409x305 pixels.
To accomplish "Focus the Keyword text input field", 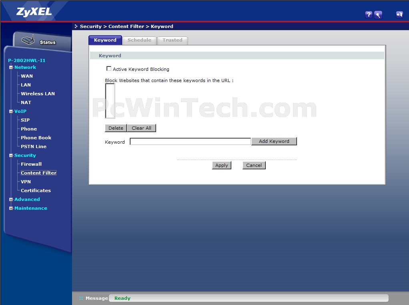I will coord(190,141).
